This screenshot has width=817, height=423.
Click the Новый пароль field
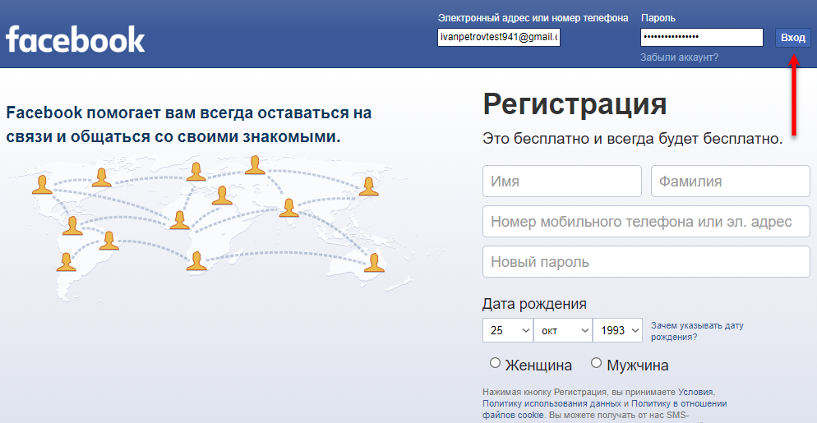646,261
